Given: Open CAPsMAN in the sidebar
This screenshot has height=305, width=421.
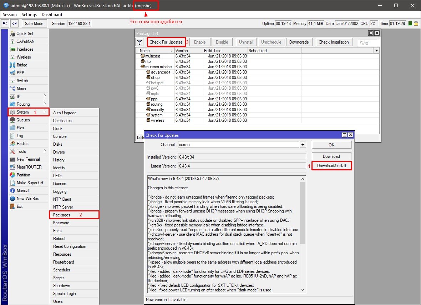Looking at the screenshot, I should pos(25,41).
